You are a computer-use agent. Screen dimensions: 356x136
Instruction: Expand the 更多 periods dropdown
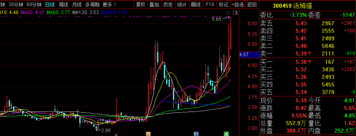109,4
